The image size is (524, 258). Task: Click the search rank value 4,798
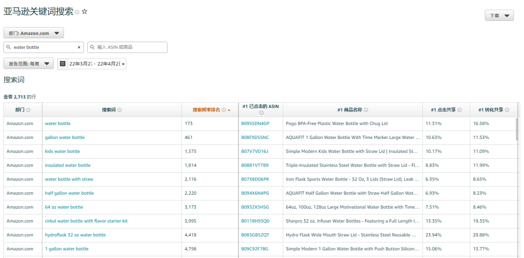[x=191, y=249]
